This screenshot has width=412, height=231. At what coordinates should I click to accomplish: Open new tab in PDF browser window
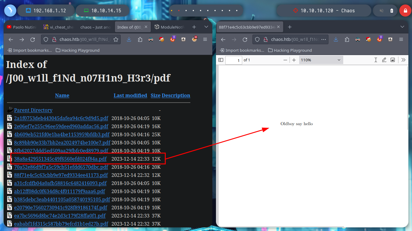290,27
